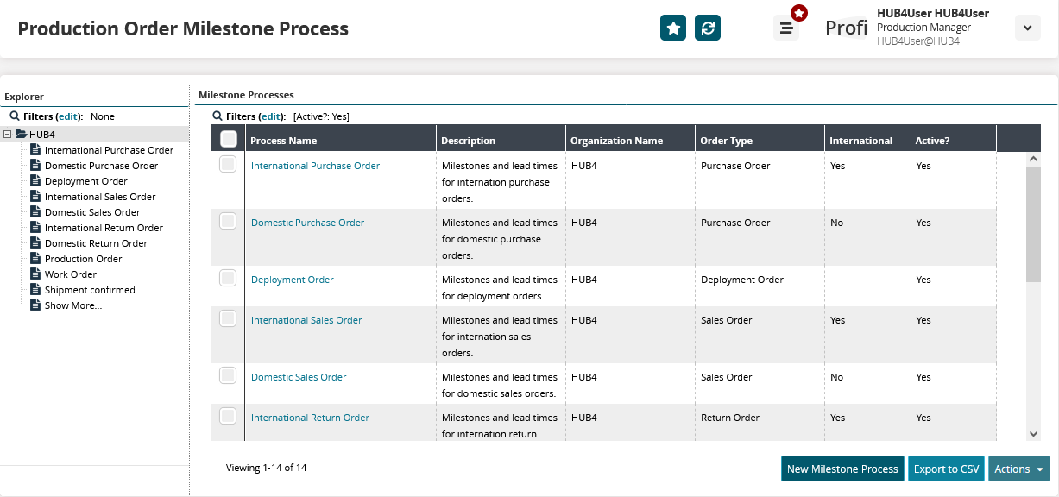Click the refresh icon button
This screenshot has width=1059, height=497.
[708, 28]
